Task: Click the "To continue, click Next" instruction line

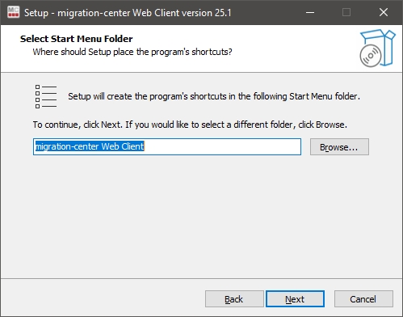Action: (190, 125)
